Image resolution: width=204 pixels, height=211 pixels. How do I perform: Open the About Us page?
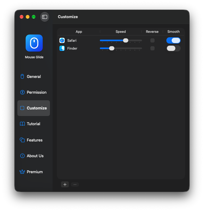(34, 156)
